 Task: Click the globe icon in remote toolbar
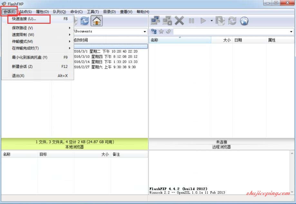point(244,21)
